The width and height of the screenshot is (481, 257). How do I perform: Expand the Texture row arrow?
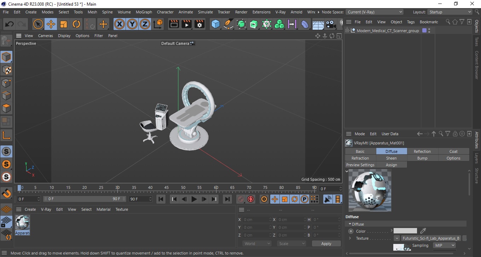click(x=350, y=238)
